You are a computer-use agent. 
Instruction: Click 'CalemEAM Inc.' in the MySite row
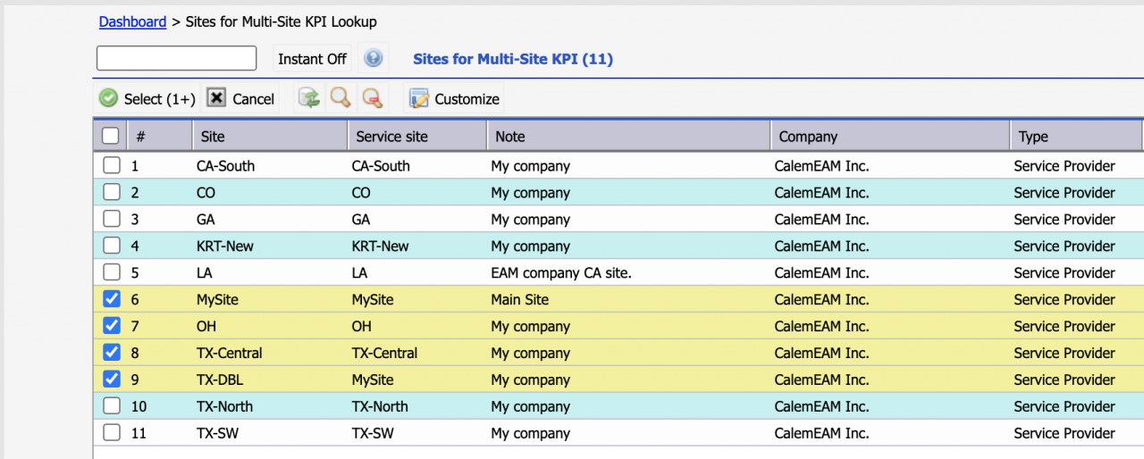(x=821, y=299)
